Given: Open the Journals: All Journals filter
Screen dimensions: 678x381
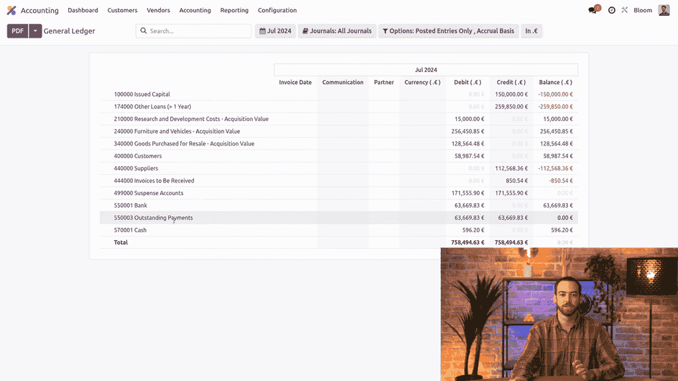Looking at the screenshot, I should point(336,31).
